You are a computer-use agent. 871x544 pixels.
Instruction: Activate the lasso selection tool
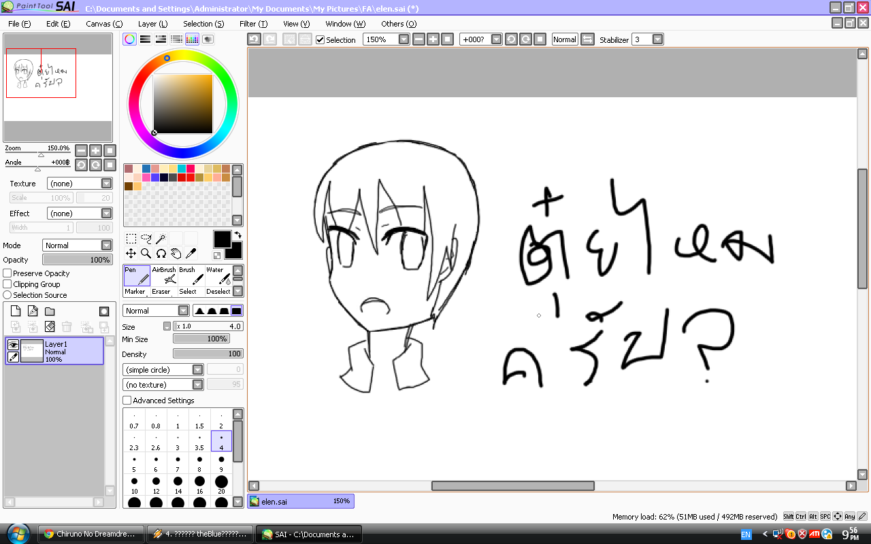[146, 239]
